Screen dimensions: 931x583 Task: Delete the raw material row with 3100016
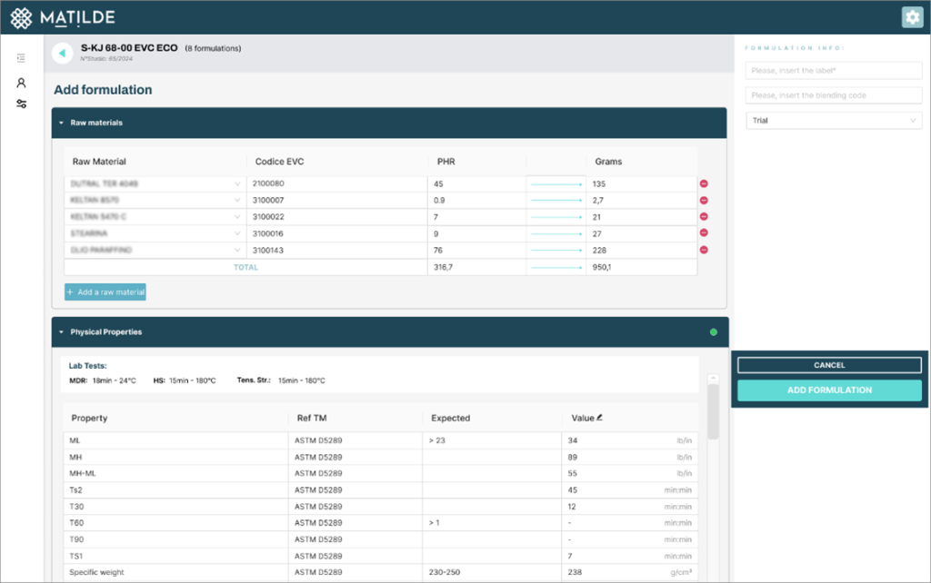tap(704, 232)
